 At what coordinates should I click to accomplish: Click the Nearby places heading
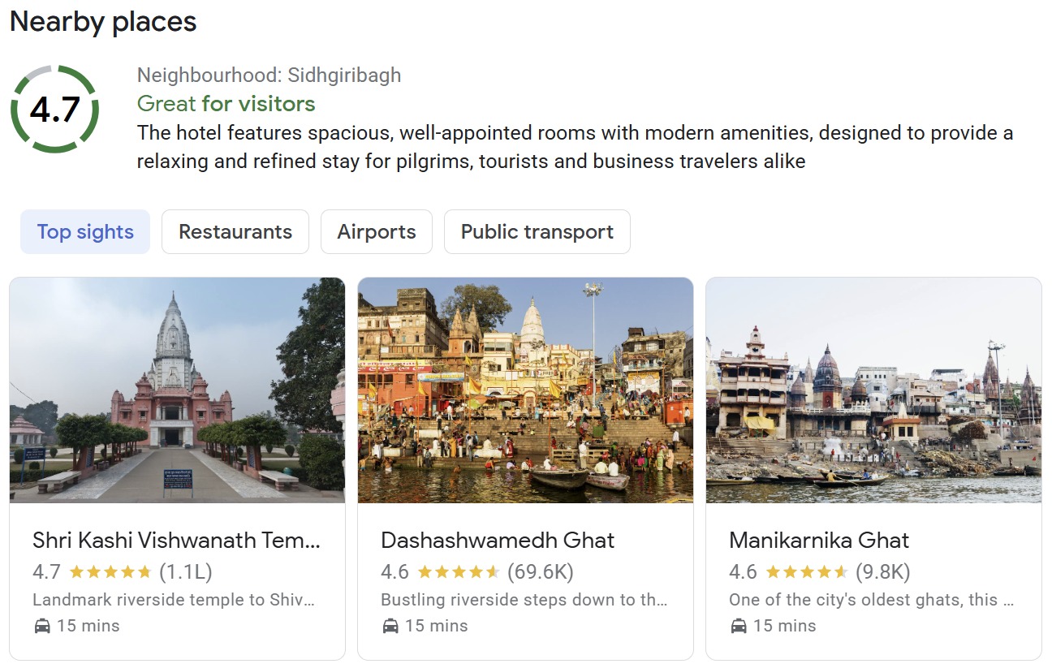103,22
